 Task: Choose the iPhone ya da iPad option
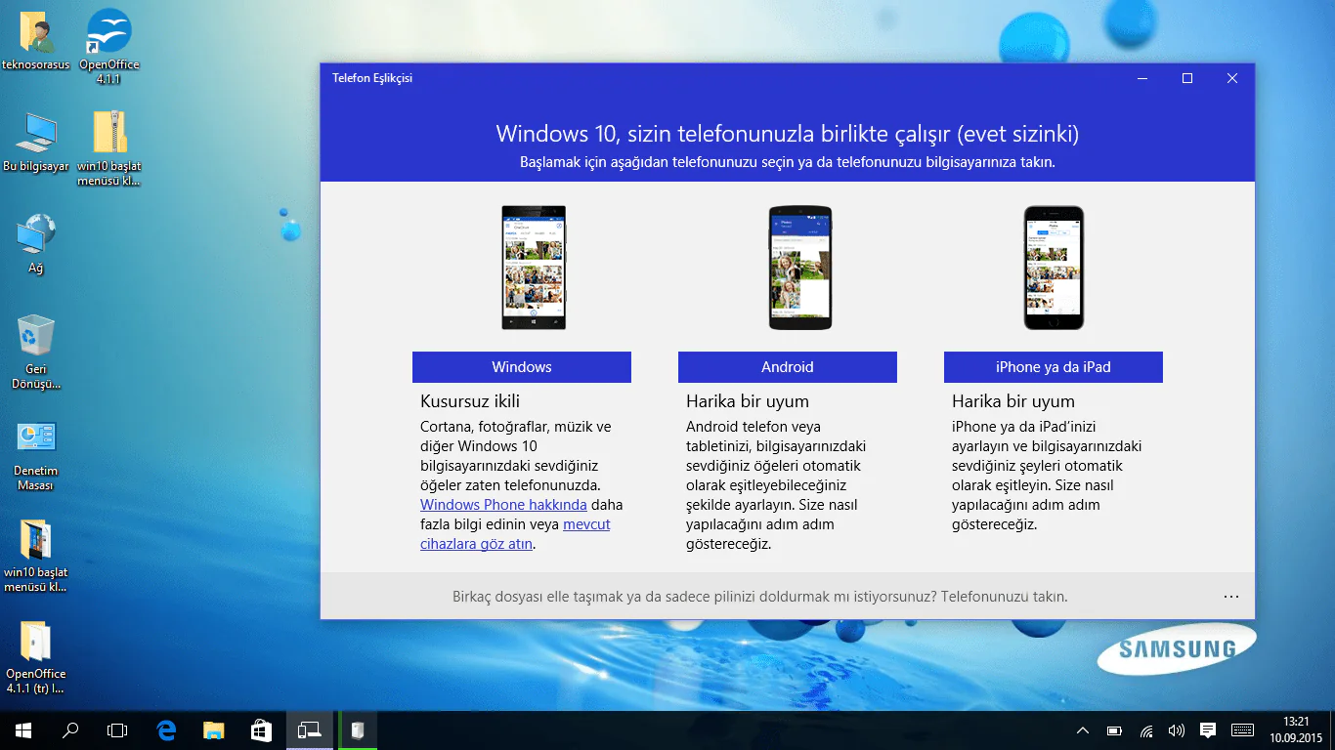(x=1052, y=366)
